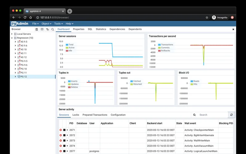The width and height of the screenshot is (246, 154).
Task: Click the Search Objects magnifier icon
Action: (53, 29)
